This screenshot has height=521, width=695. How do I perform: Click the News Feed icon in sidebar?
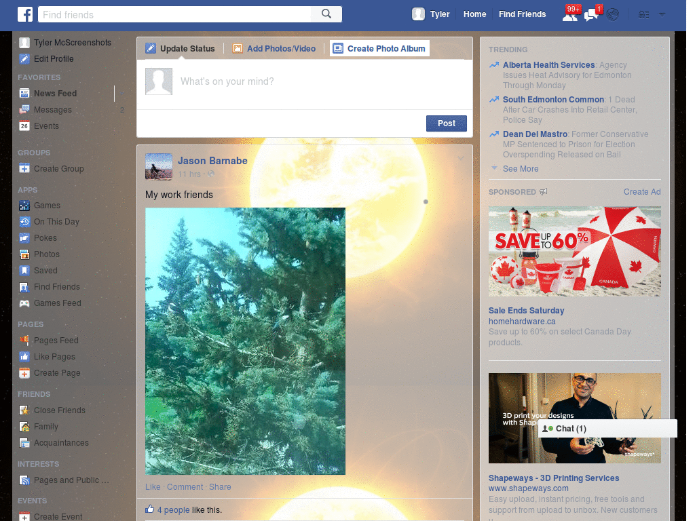pos(24,93)
